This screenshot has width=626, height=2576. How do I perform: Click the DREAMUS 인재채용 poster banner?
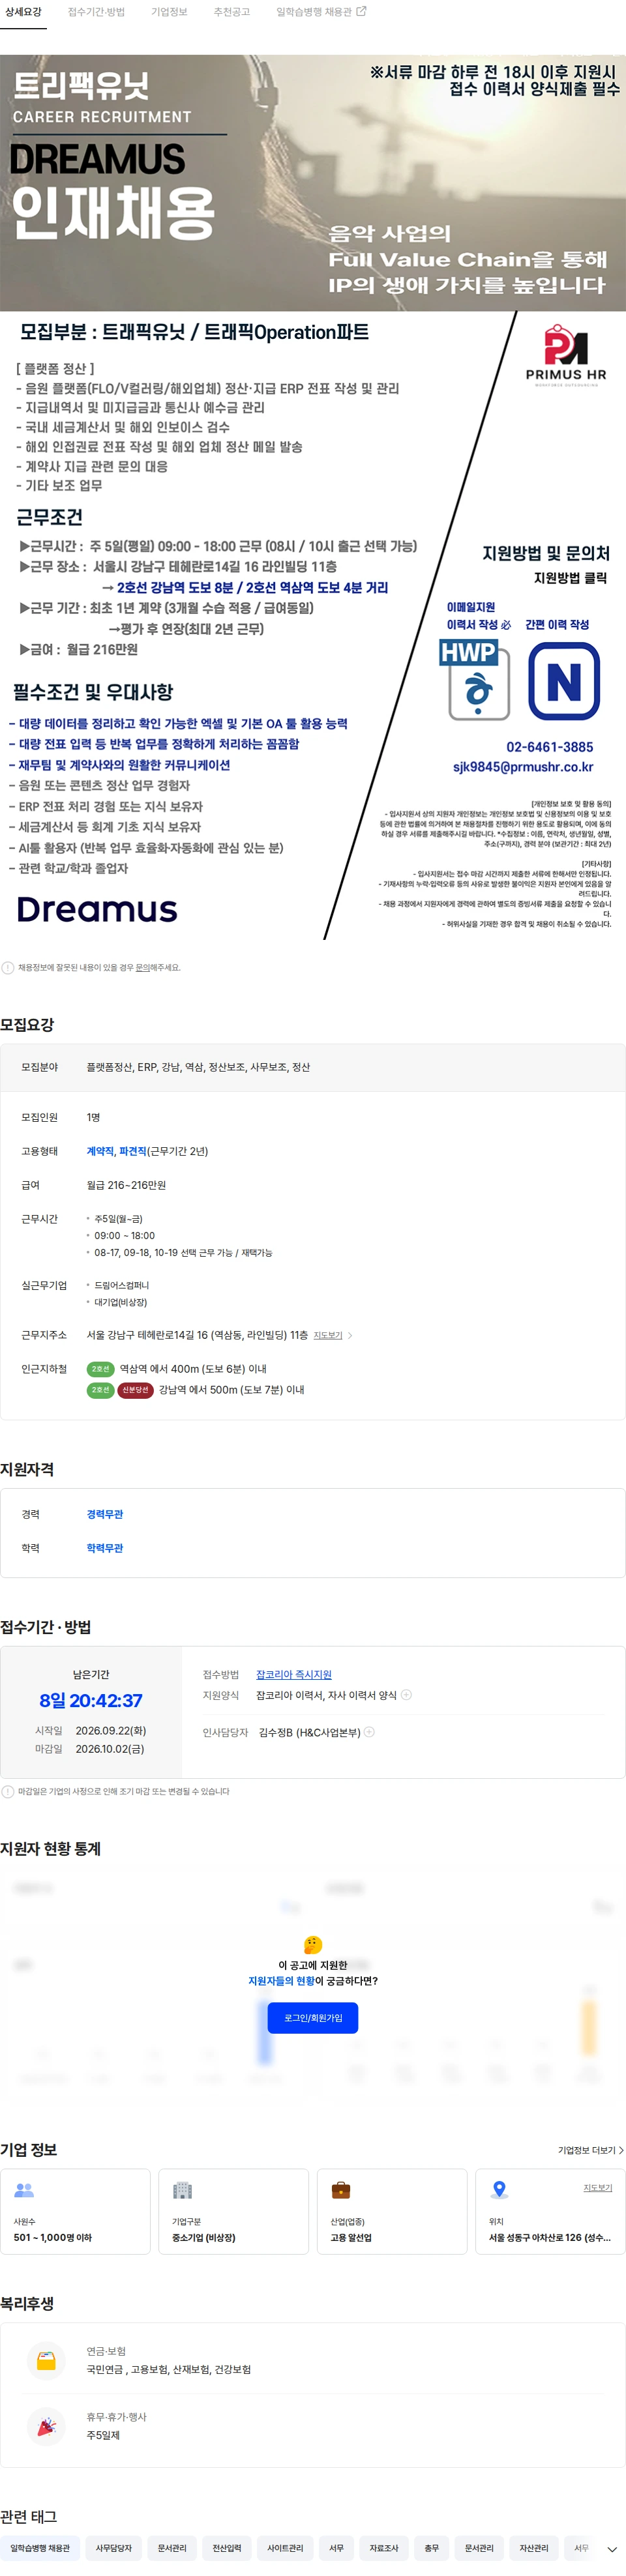313,183
